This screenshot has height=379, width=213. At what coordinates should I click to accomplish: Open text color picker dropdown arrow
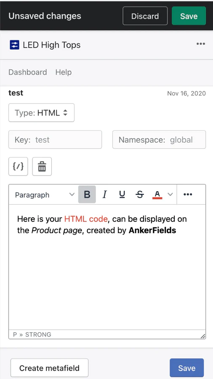(x=170, y=194)
